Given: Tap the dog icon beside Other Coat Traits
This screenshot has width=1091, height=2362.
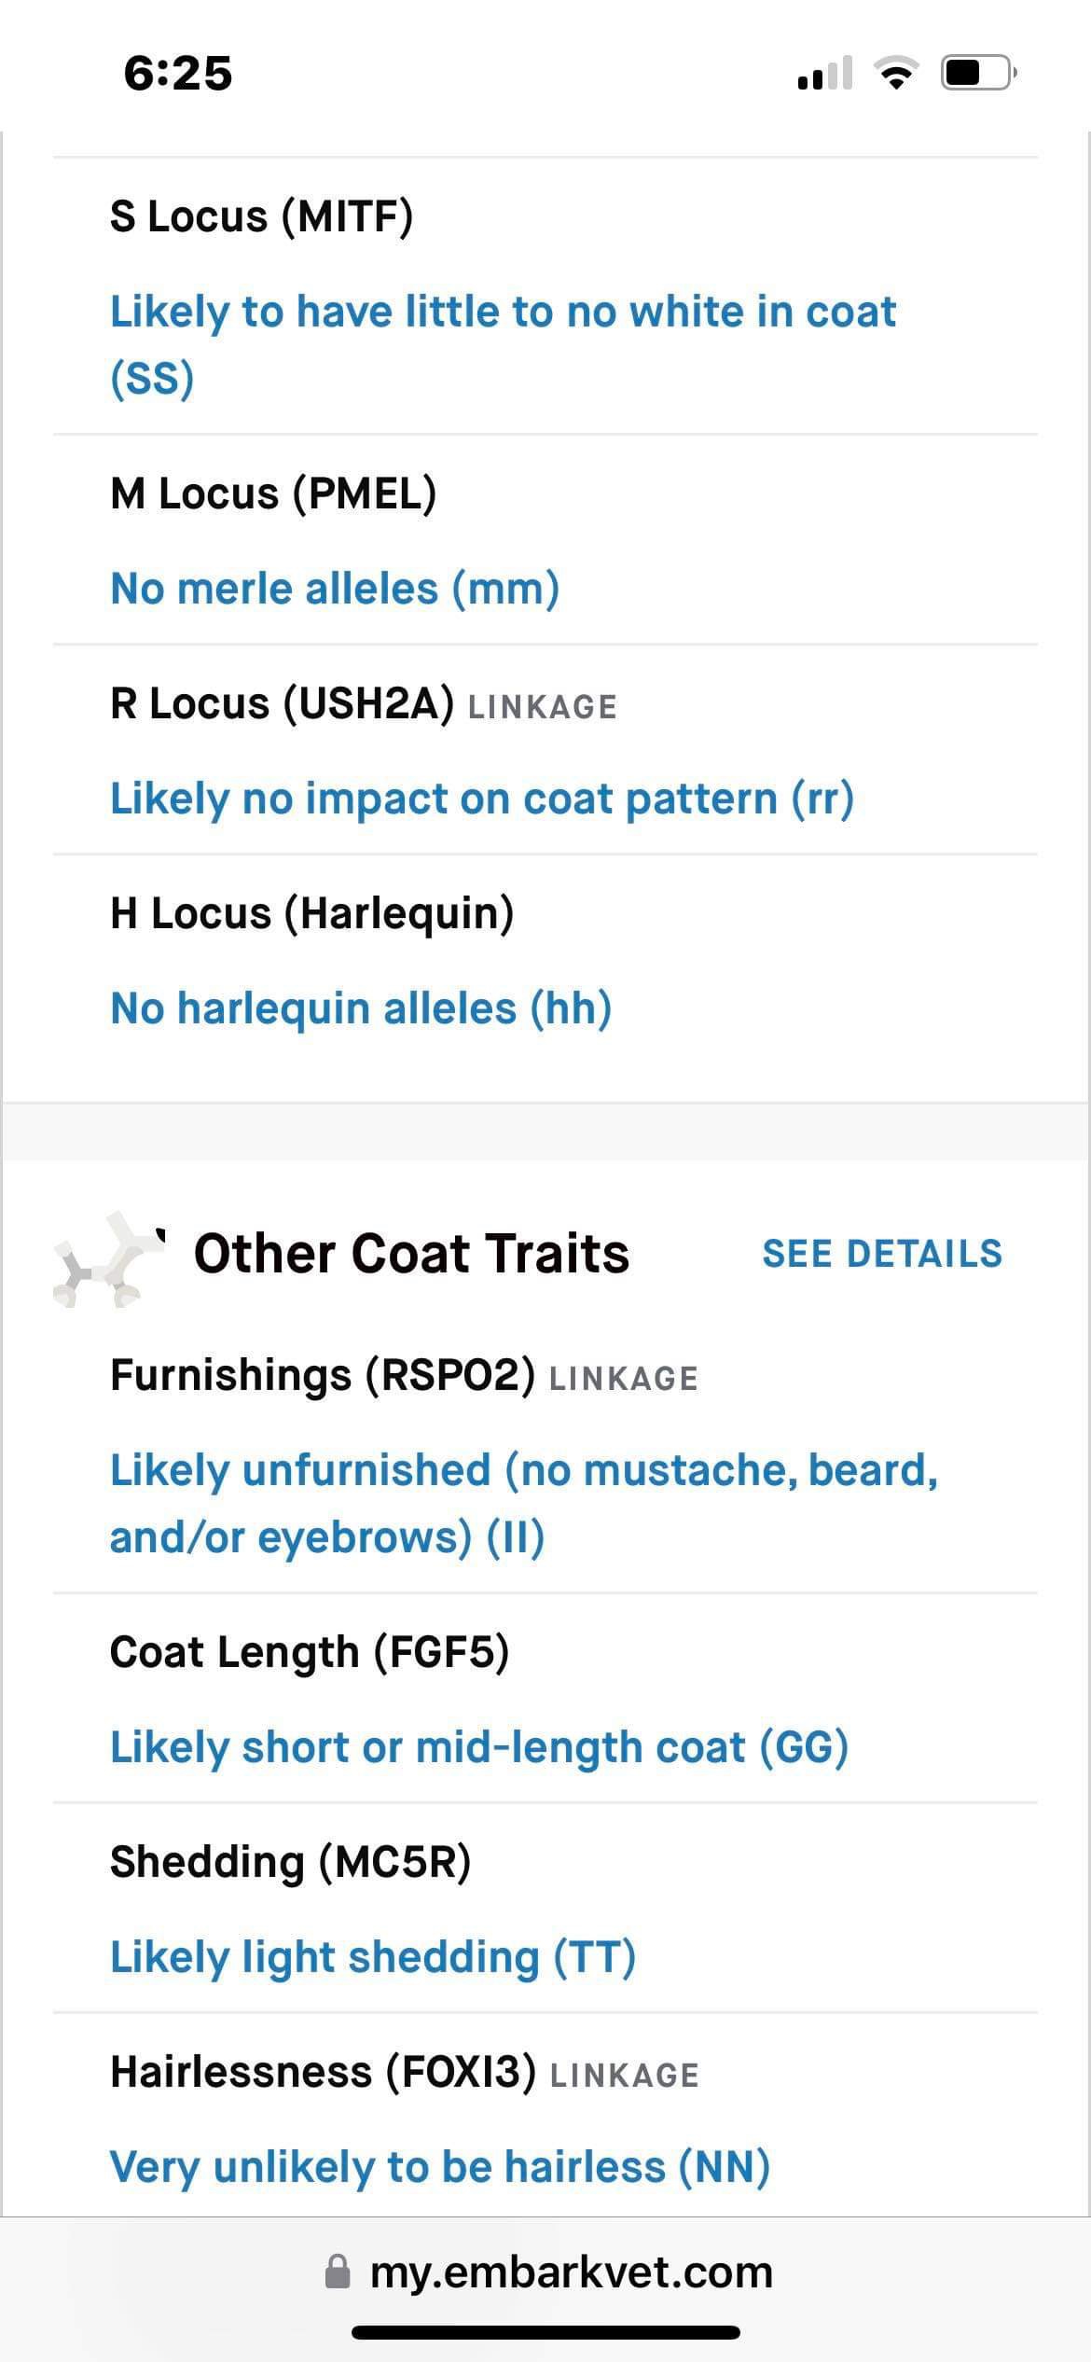Looking at the screenshot, I should point(110,1257).
